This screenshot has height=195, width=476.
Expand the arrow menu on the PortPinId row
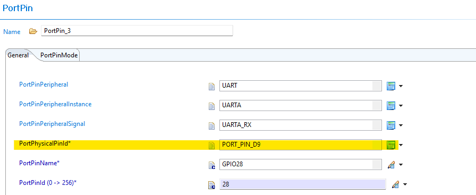404,184
